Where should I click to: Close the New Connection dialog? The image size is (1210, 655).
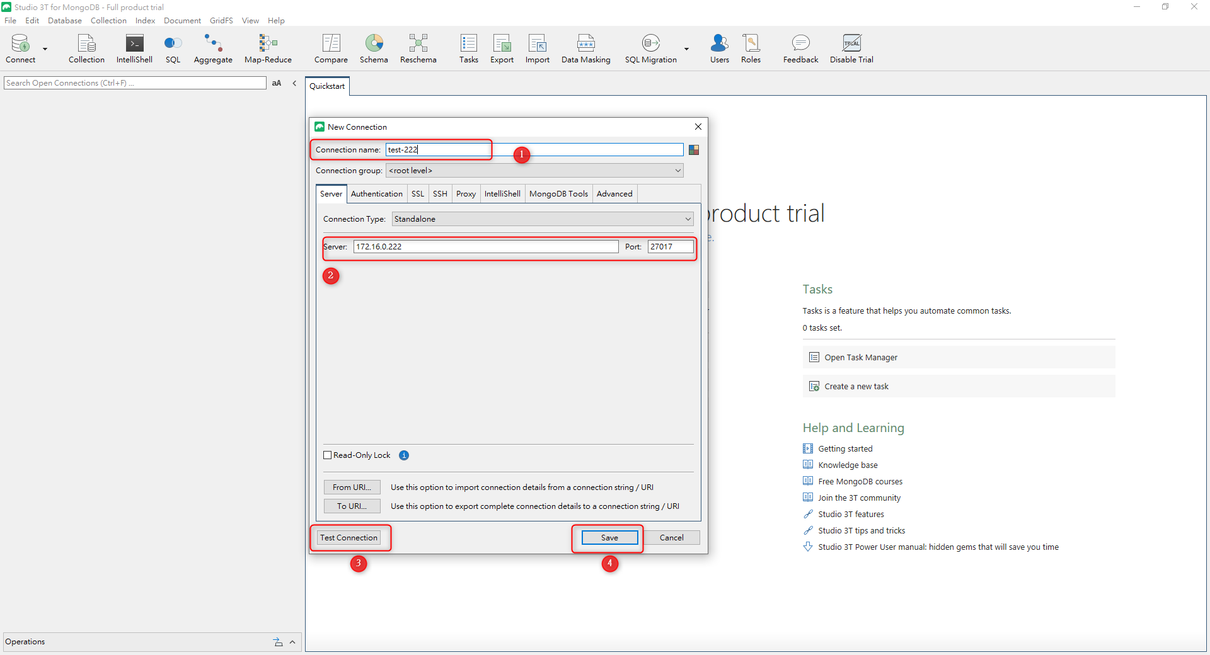point(698,127)
